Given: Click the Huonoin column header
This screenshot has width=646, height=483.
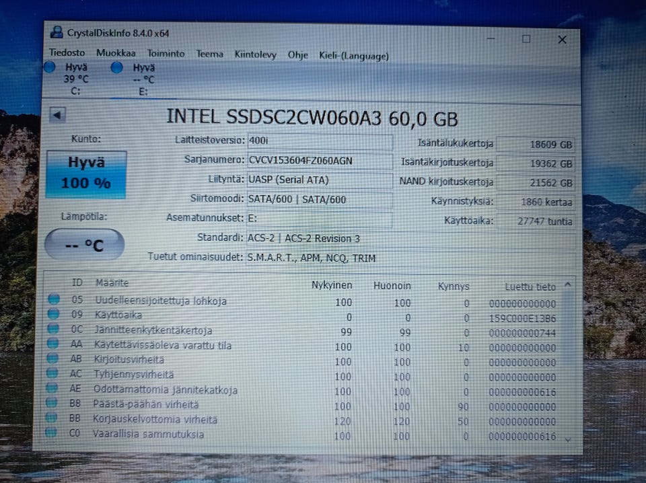Looking at the screenshot, I should [x=392, y=286].
